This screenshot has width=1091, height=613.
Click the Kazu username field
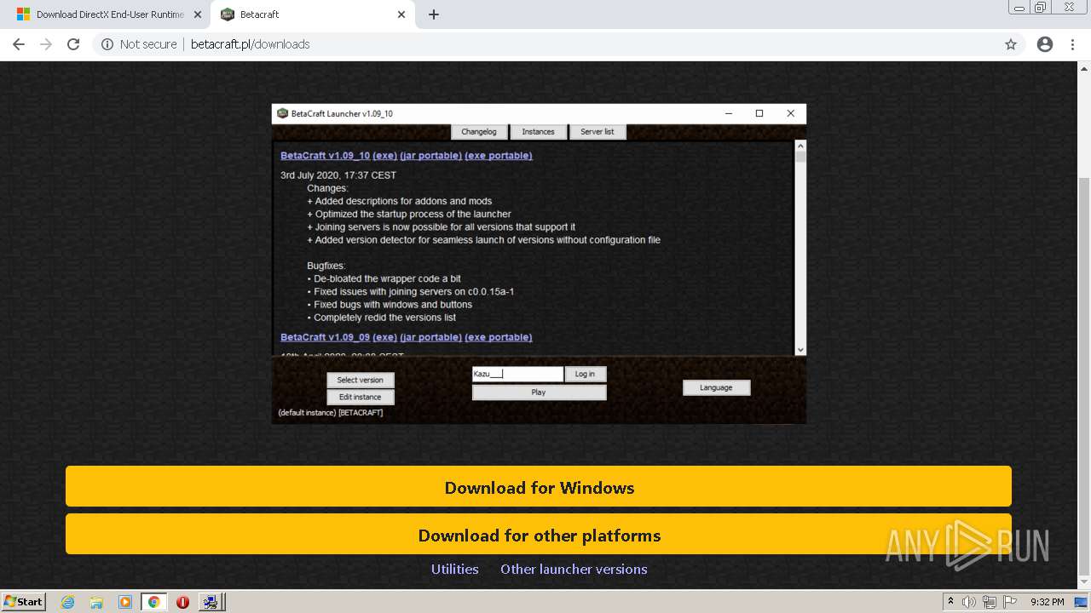517,374
